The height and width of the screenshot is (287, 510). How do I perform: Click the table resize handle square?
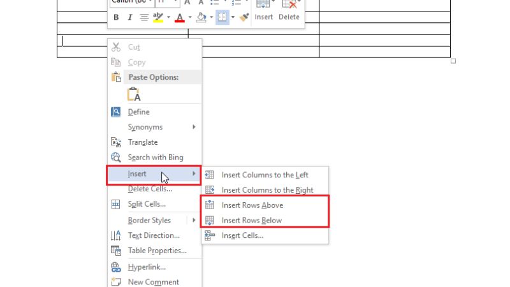(453, 61)
